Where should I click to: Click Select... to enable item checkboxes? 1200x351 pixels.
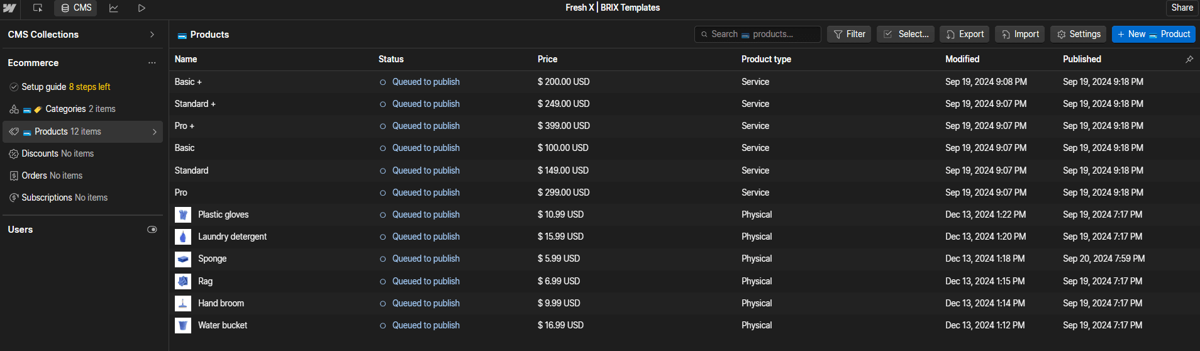coord(906,34)
